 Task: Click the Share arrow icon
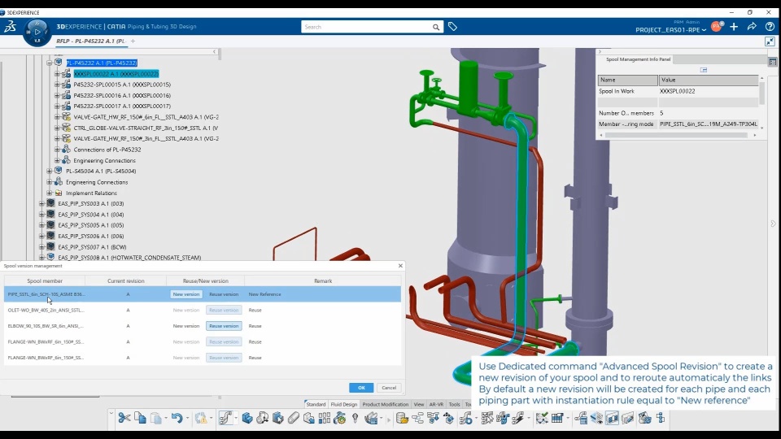click(x=752, y=26)
